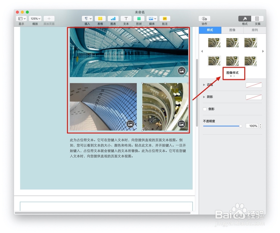This screenshot has height=233, width=280.
Task: Enable the 插入 insert menu
Action: 87,19
